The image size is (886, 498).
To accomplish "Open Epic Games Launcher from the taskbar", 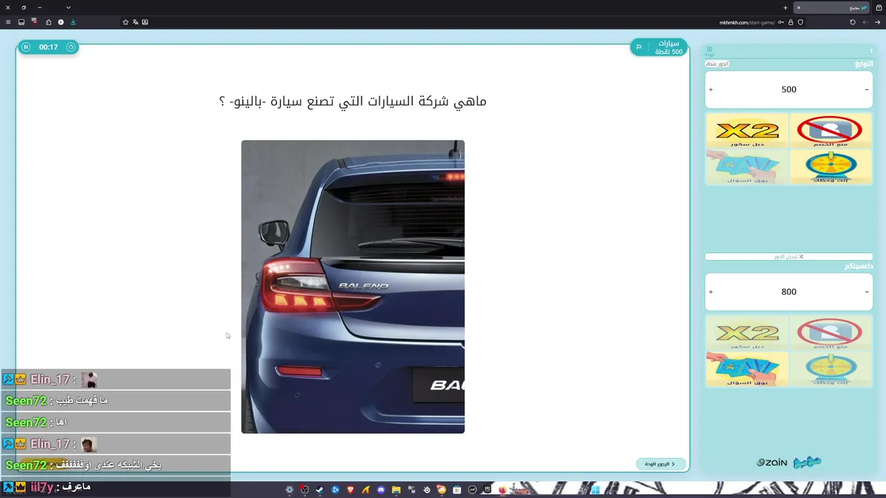I will pos(487,490).
